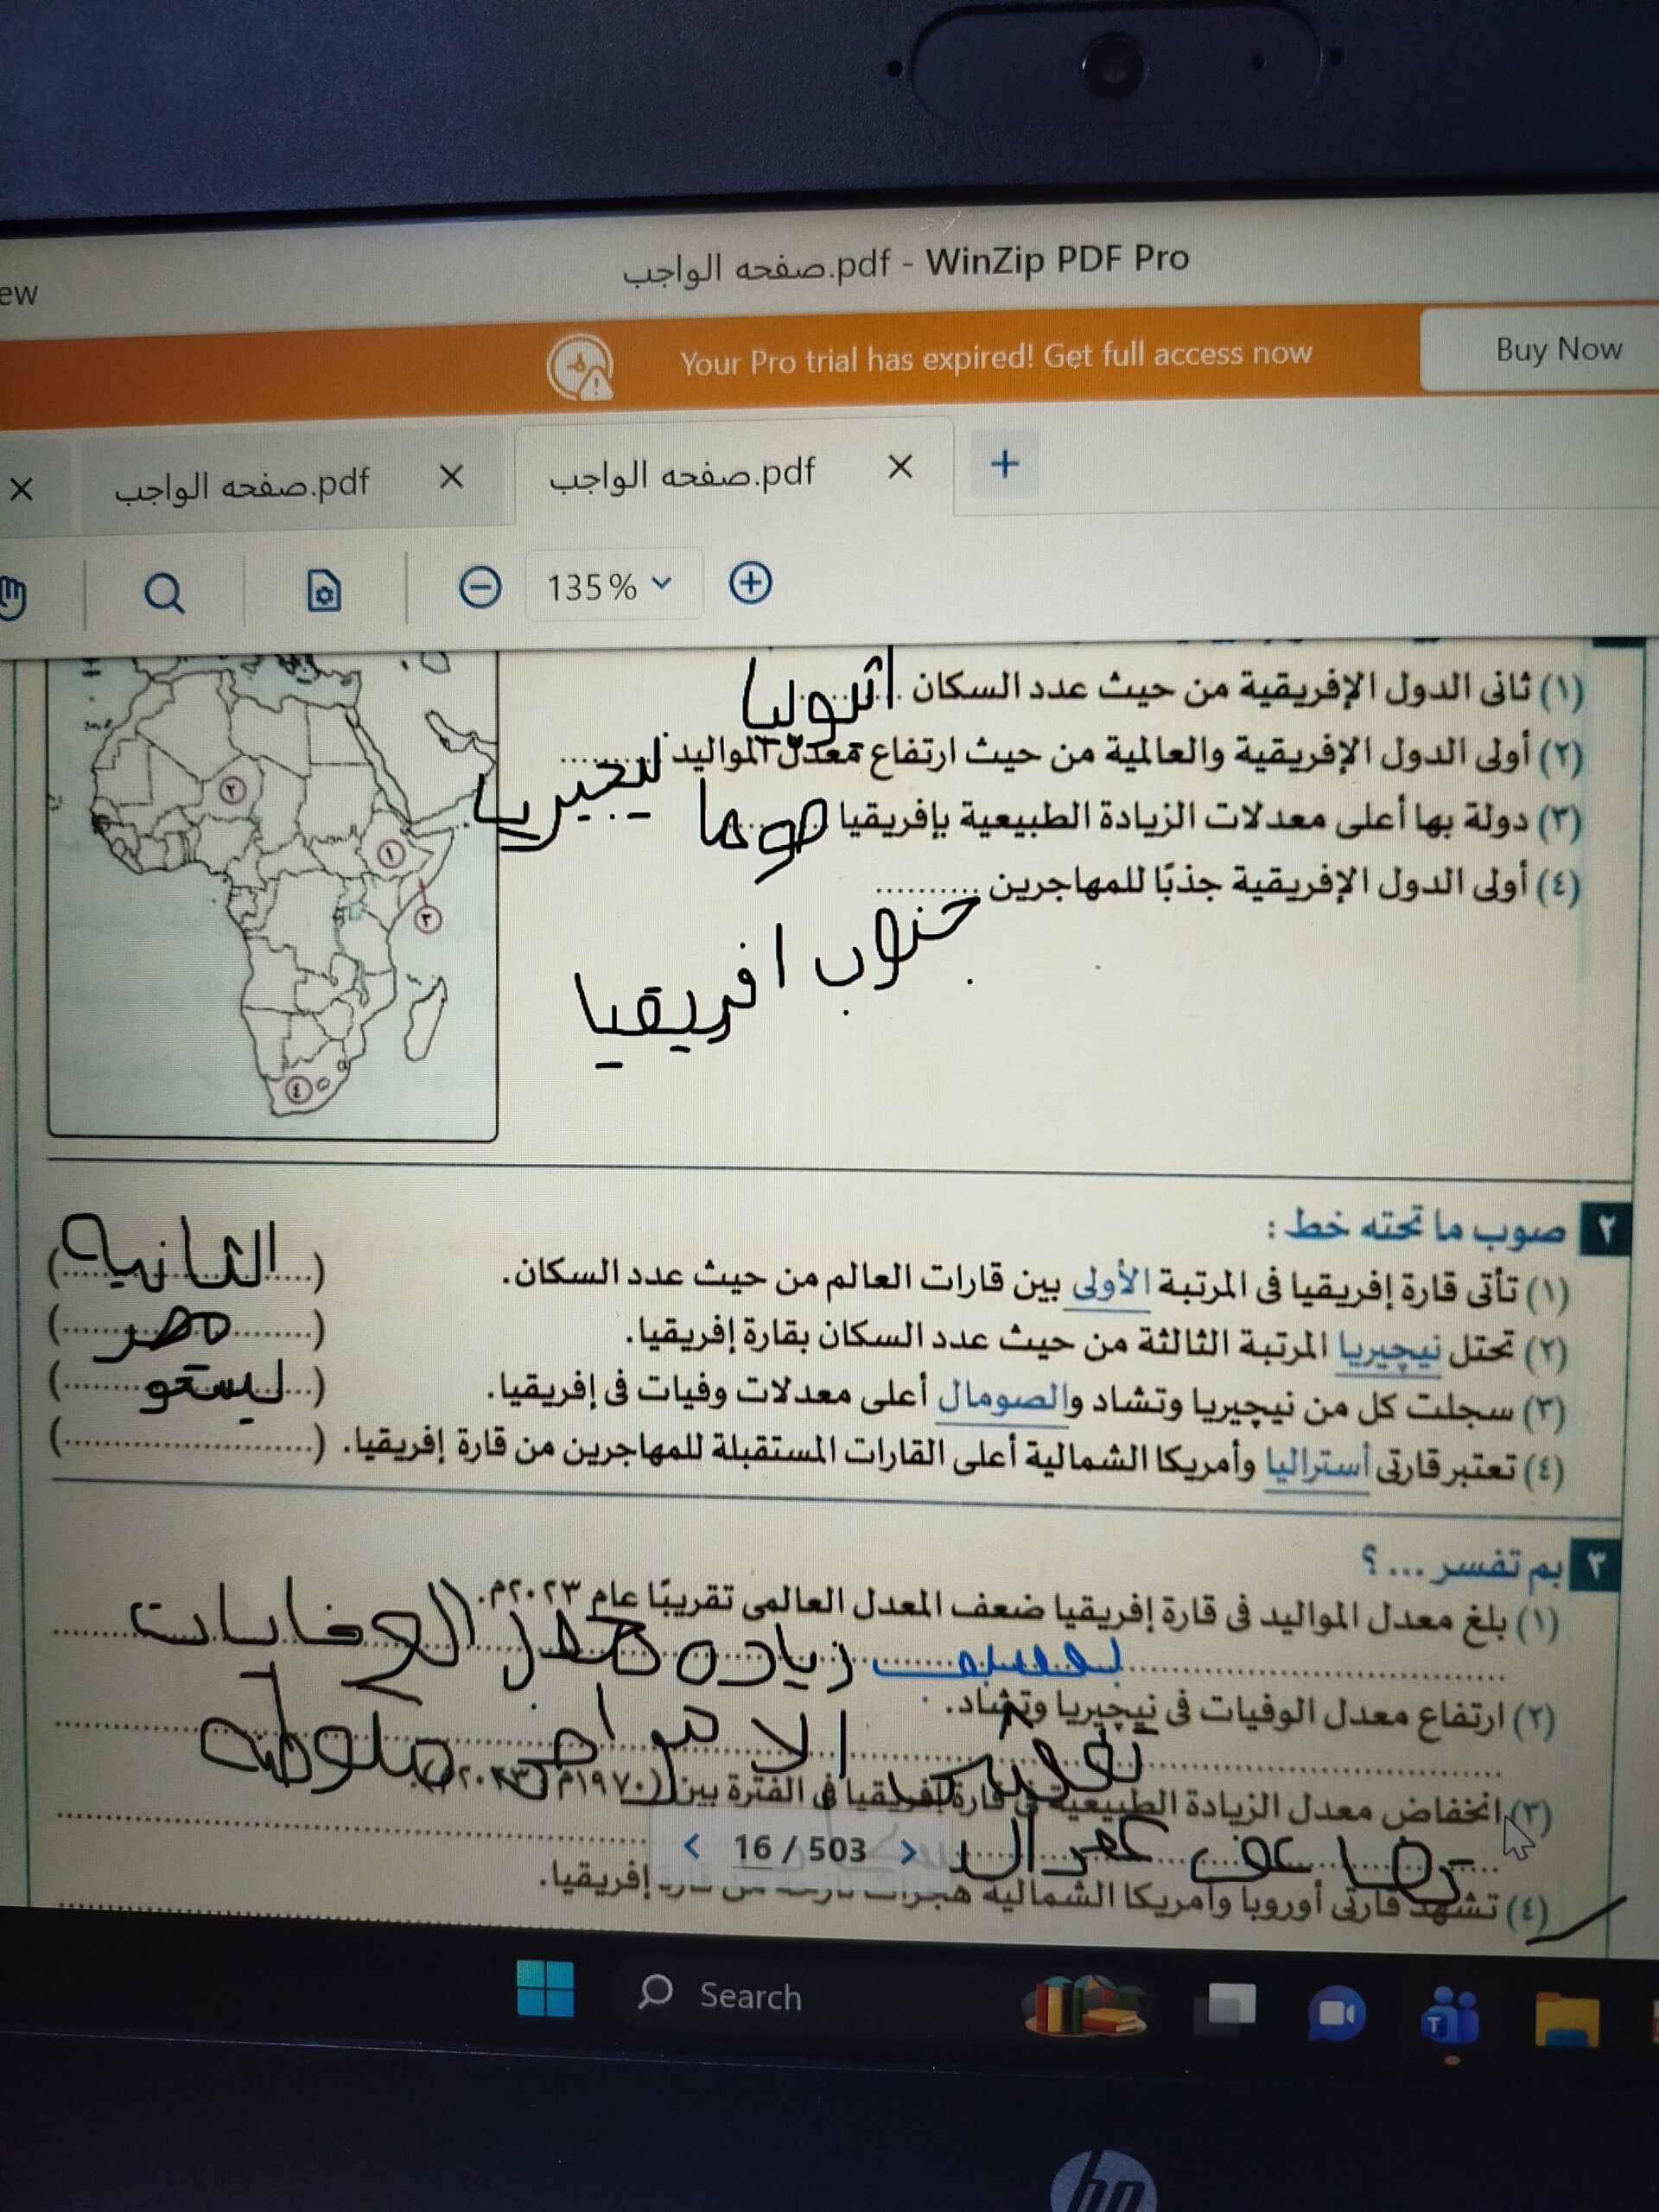The height and width of the screenshot is (2212, 1659).
Task: Click the underlined word أستراليا
Action: [x=1317, y=1464]
